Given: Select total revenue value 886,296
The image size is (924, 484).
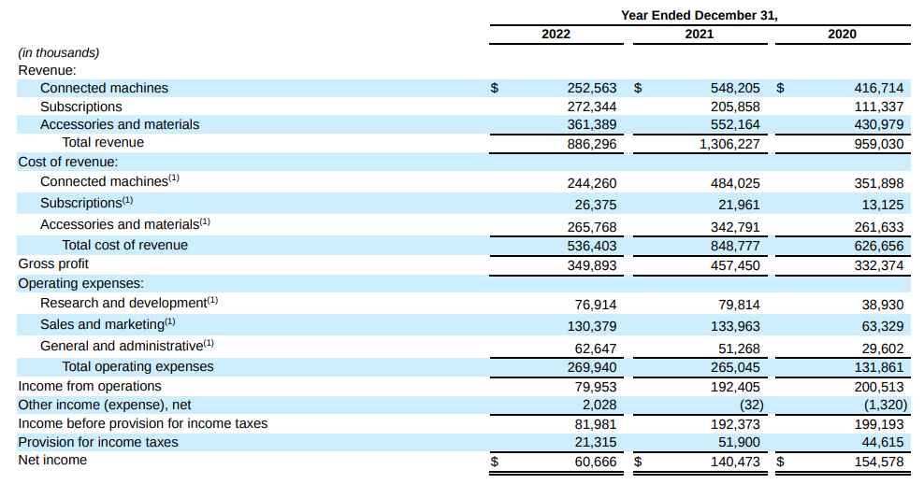Looking at the screenshot, I should click(592, 144).
